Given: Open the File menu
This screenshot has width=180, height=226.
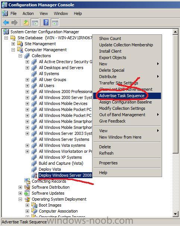Looking at the screenshot, I should click(13, 13).
